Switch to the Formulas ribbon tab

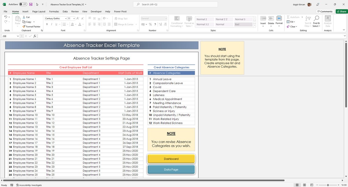(x=54, y=11)
